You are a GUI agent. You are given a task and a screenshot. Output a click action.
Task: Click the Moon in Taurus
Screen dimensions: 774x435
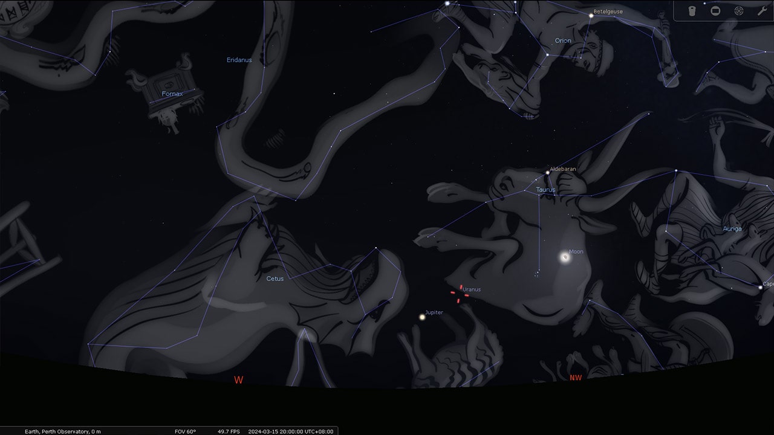coord(565,257)
